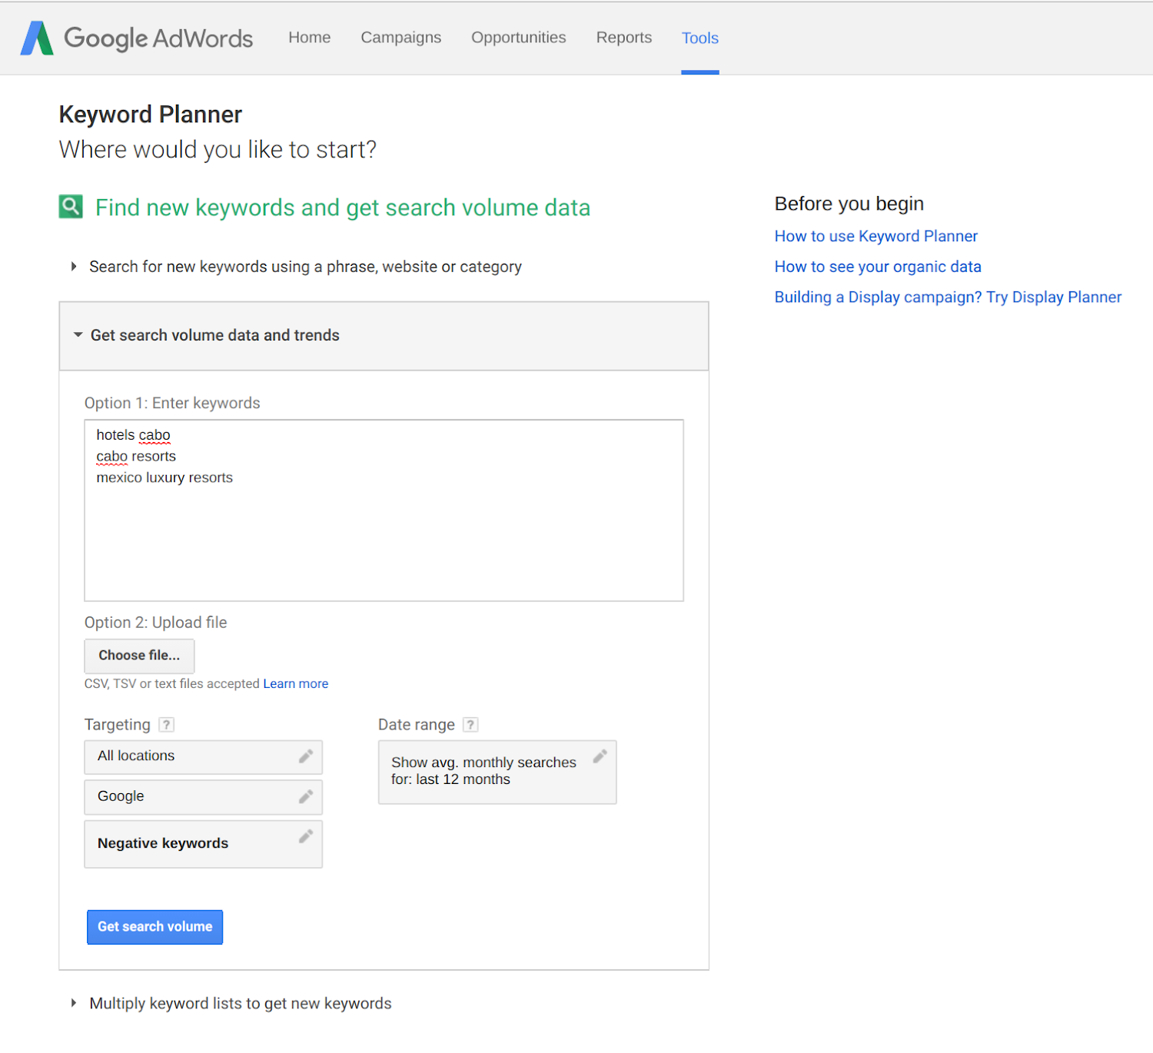Open How to use Keyword Planner link
This screenshot has width=1153, height=1053.
(x=876, y=236)
